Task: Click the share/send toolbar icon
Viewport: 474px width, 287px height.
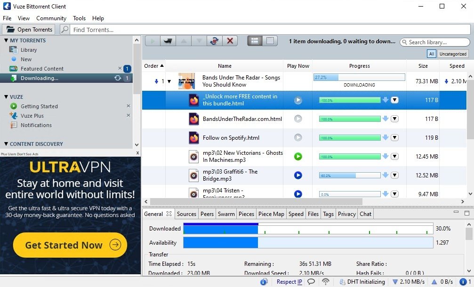Action: 167,41
